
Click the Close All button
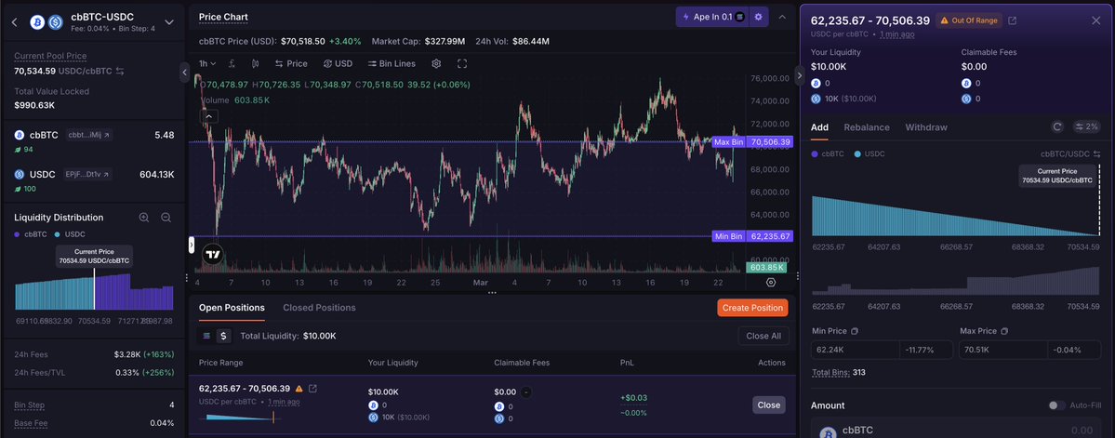point(763,336)
